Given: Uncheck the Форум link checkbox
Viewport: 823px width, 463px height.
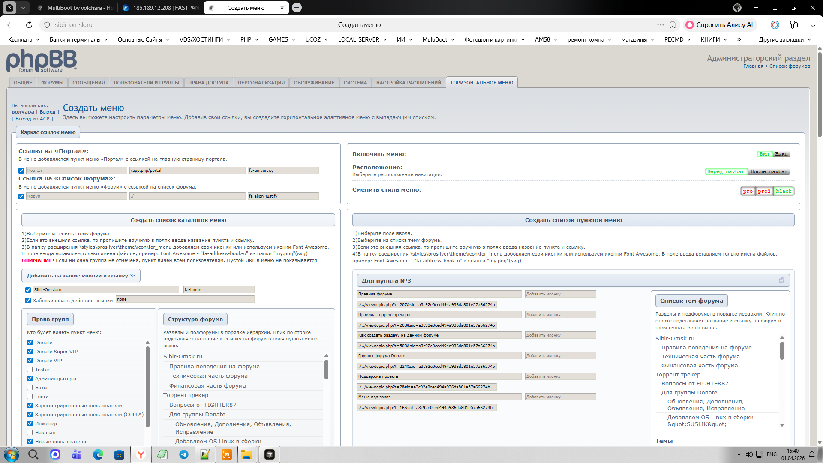Looking at the screenshot, I should (21, 196).
